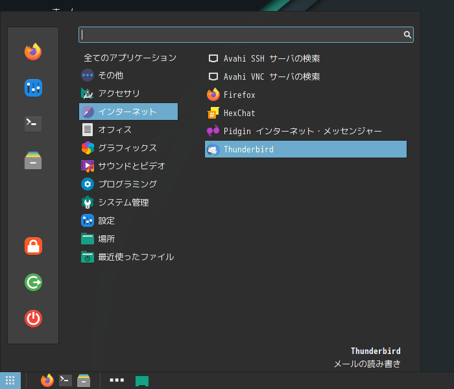Image resolution: width=454 pixels, height=389 pixels.
Task: Launch Firefox from the application list
Action: click(x=305, y=95)
